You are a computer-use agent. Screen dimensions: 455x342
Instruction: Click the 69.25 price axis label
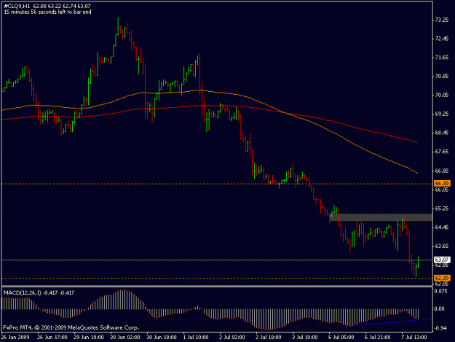pos(442,114)
